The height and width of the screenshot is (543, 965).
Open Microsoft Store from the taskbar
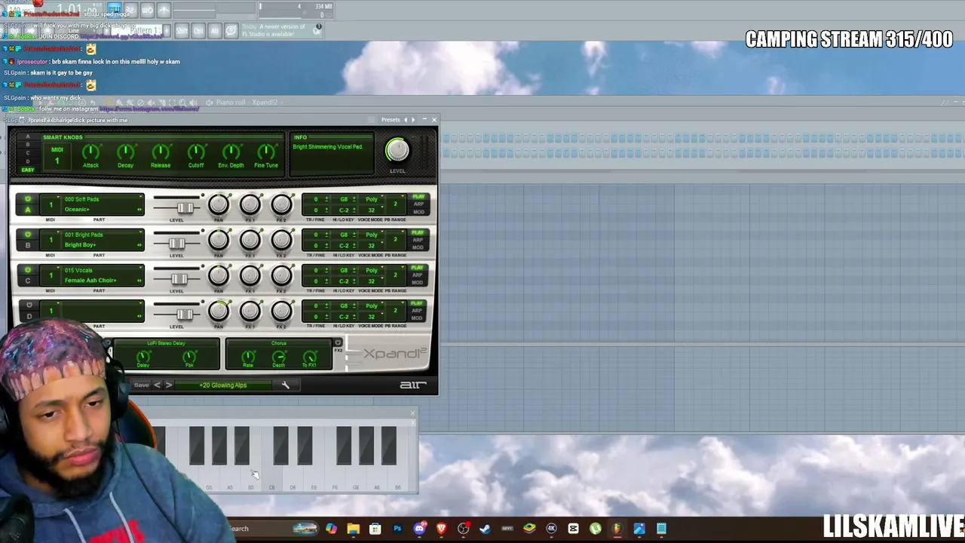click(375, 529)
